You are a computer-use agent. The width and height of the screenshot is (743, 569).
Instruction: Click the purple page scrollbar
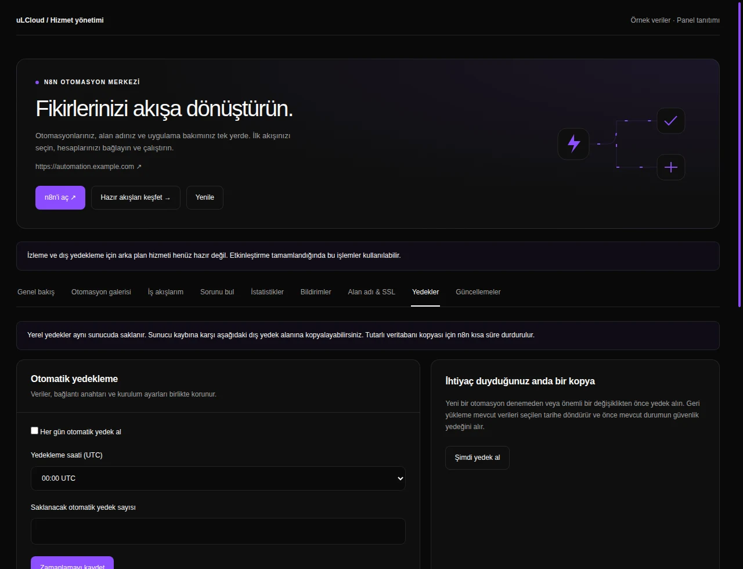tap(740, 154)
